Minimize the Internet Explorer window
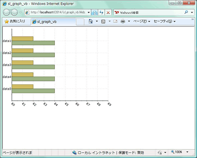Viewport: 197px width, 158px height. tap(173, 3)
